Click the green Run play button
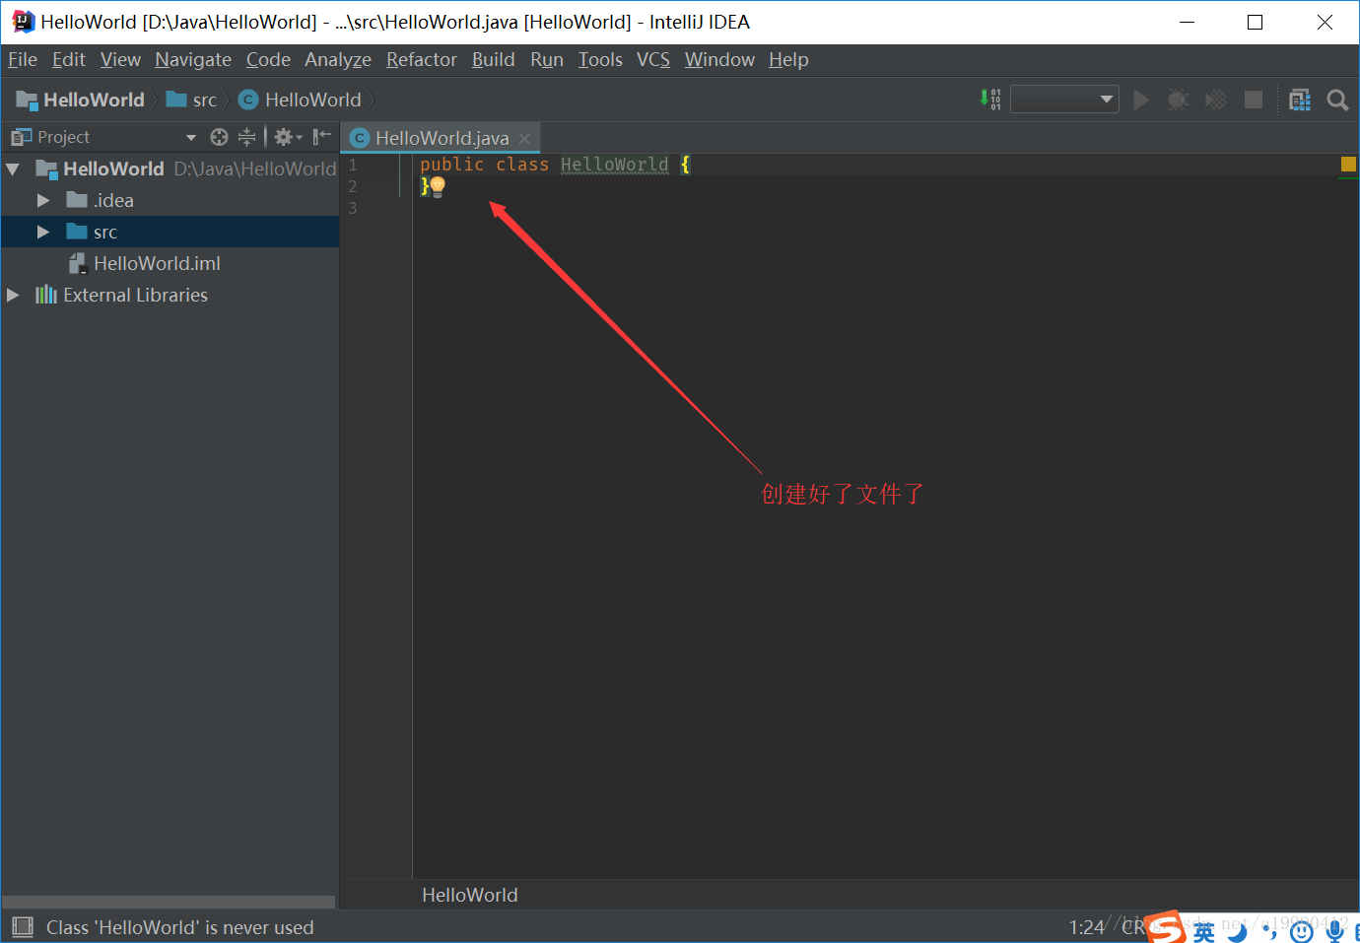 point(1141,100)
